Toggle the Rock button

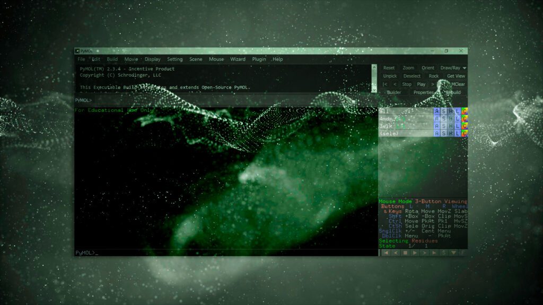tap(434, 76)
